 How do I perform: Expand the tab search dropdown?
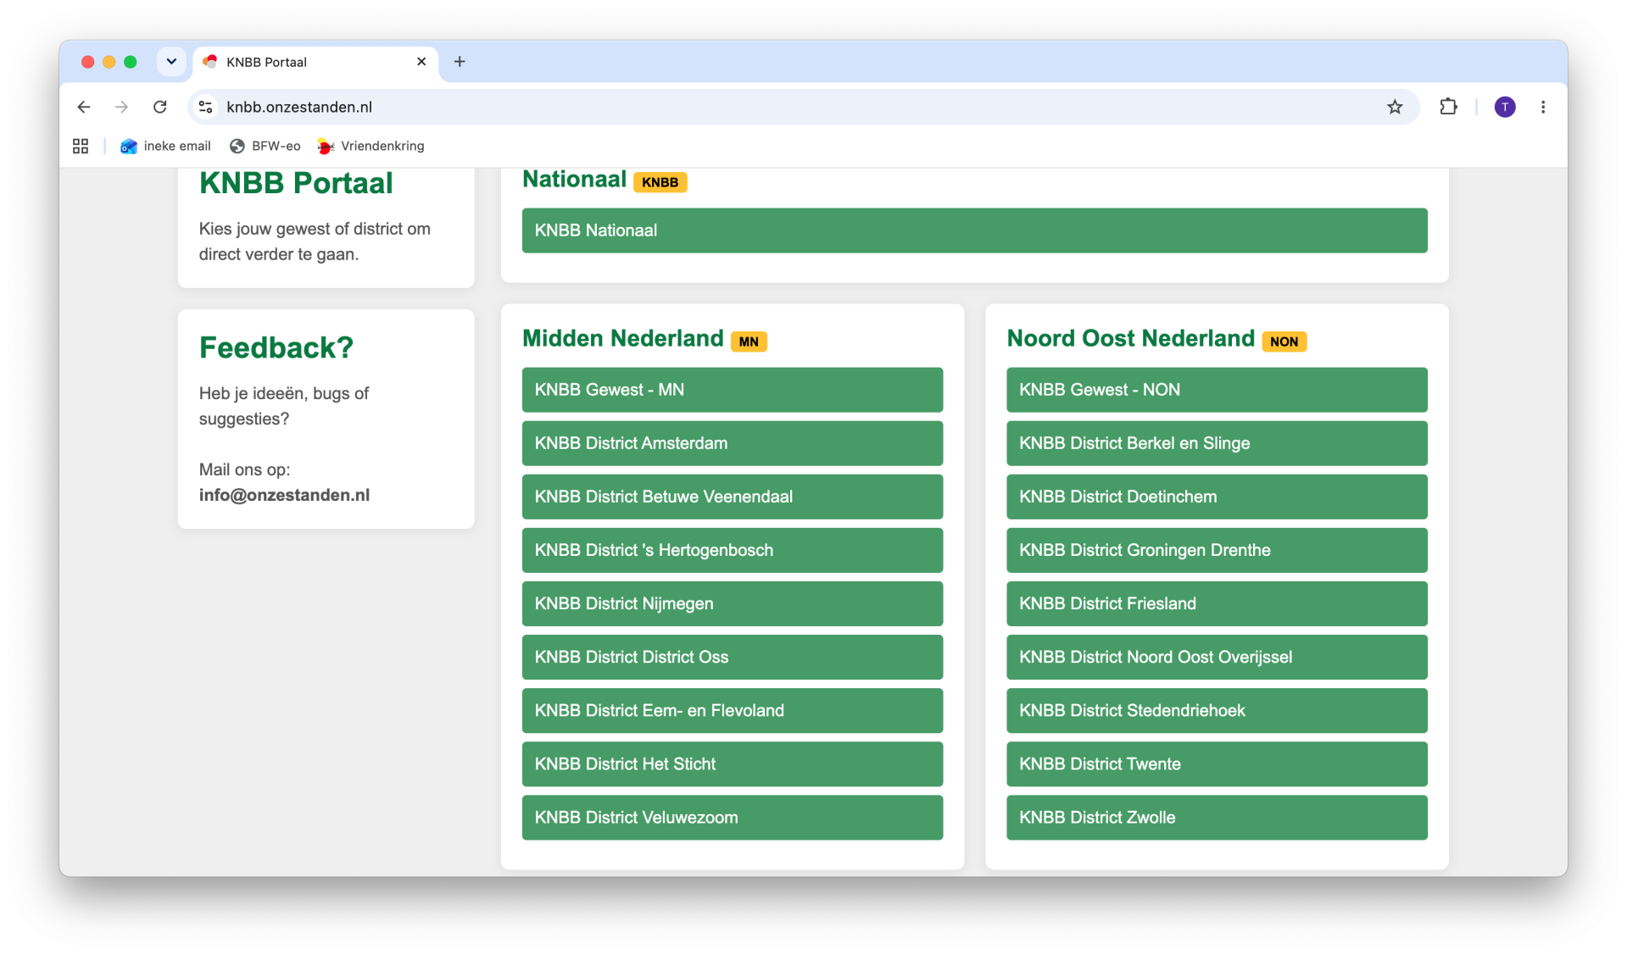pos(171,61)
